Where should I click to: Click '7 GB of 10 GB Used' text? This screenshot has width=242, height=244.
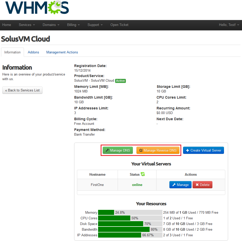[x=178, y=224]
